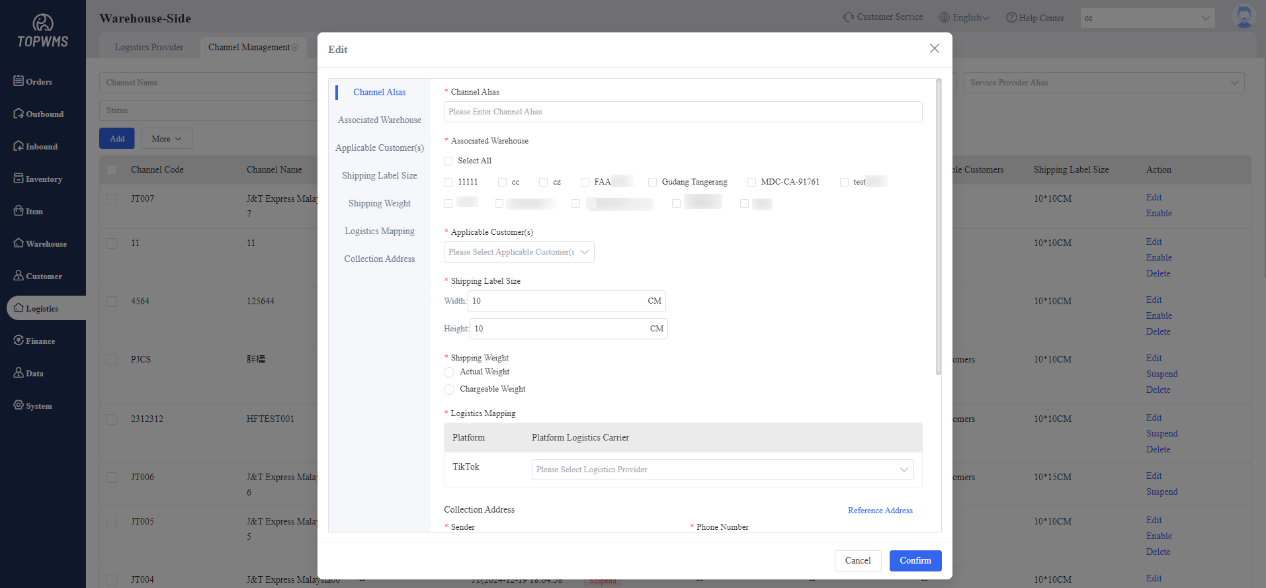The height and width of the screenshot is (588, 1266).
Task: Open the Orders sidebar icon
Action: 19,81
